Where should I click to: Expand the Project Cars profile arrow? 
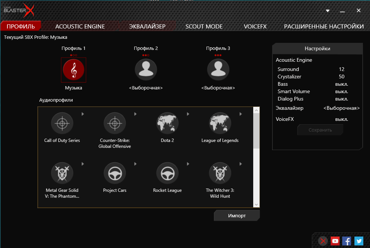point(135,164)
